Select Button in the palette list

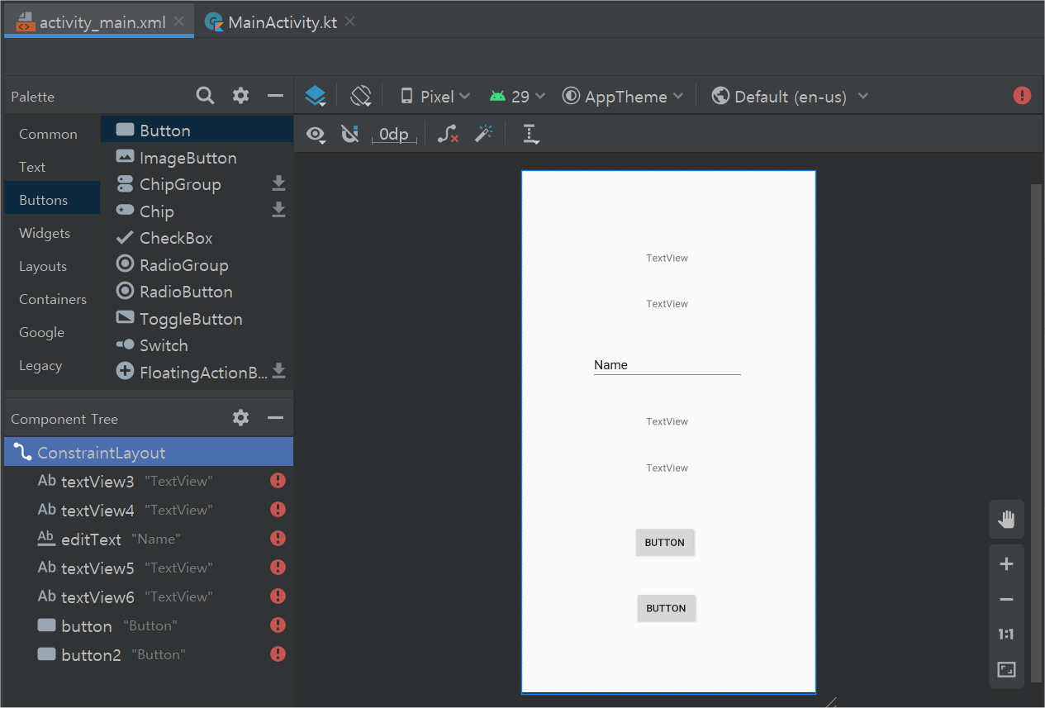[x=197, y=130]
